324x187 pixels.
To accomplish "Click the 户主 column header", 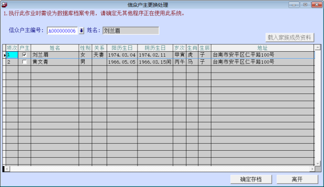I will [24, 48].
